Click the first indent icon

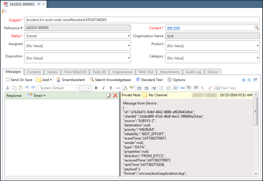pos(189,88)
